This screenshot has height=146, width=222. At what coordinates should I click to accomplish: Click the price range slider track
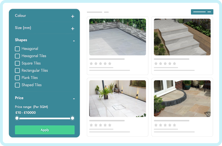[45, 118]
